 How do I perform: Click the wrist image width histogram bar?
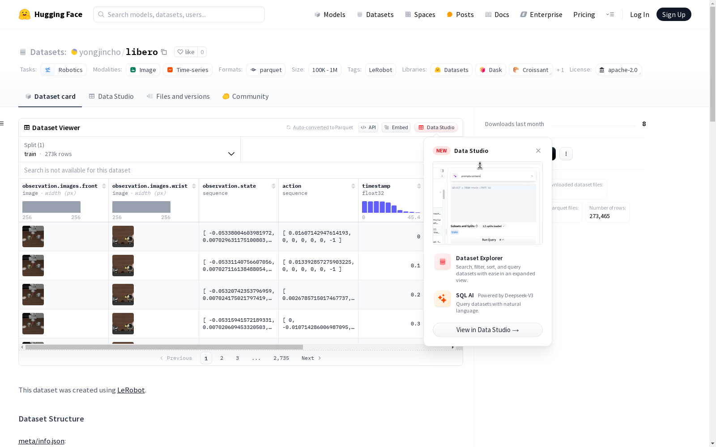(141, 207)
